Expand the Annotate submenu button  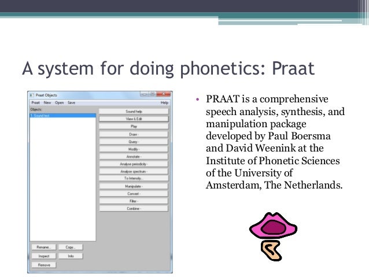point(134,157)
